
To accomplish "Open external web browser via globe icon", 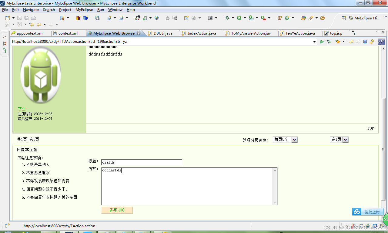I will [x=156, y=19].
